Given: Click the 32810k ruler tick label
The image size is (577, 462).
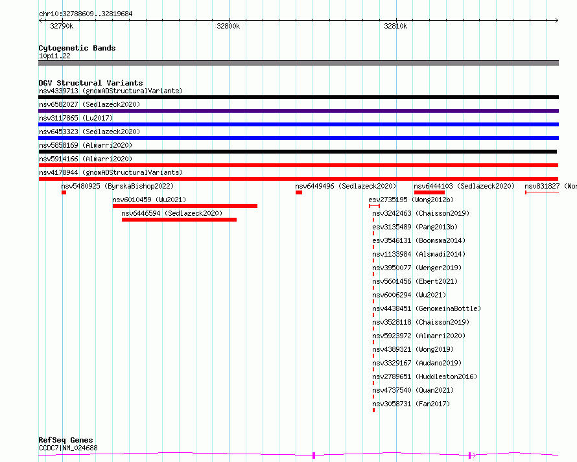Looking at the screenshot, I should pyautogui.click(x=395, y=26).
